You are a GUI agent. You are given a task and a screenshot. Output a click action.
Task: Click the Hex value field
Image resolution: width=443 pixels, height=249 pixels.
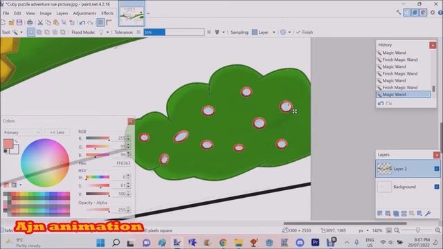click(122, 163)
